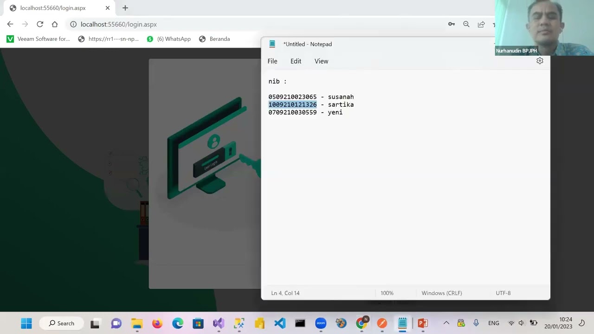Open the View menu in Notepad
The width and height of the screenshot is (594, 334).
[321, 61]
